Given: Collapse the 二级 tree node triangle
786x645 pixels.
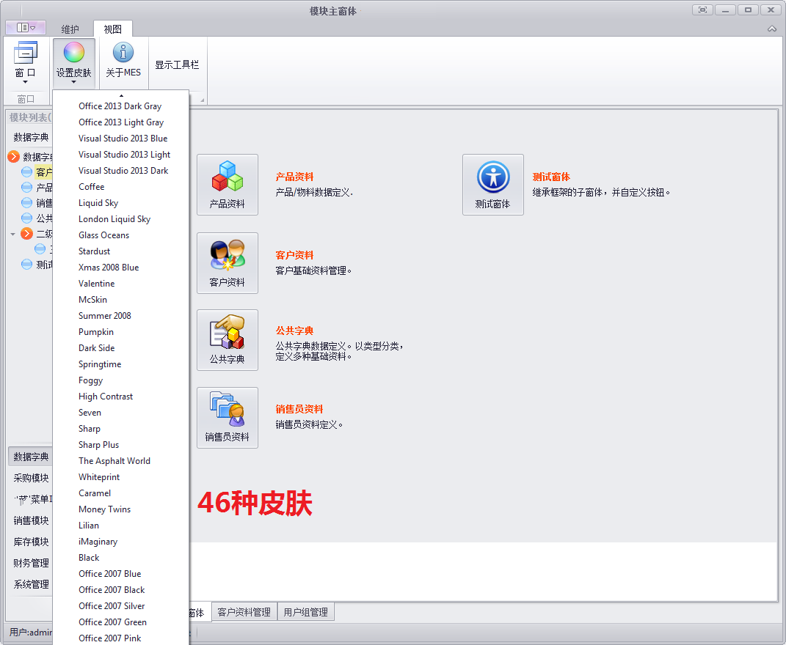Looking at the screenshot, I should click(13, 234).
